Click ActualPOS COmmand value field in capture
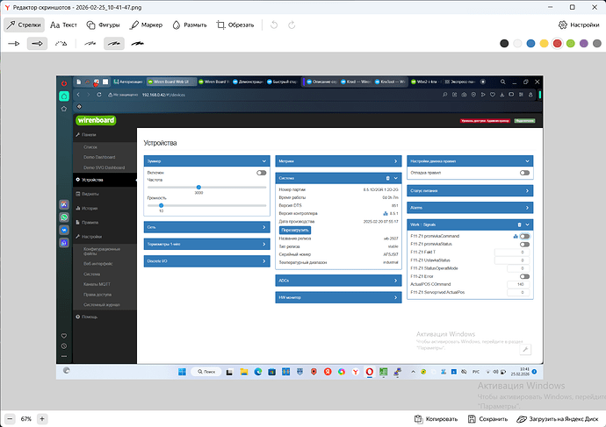Image resolution: width=606 pixels, height=427 pixels. tap(518, 284)
